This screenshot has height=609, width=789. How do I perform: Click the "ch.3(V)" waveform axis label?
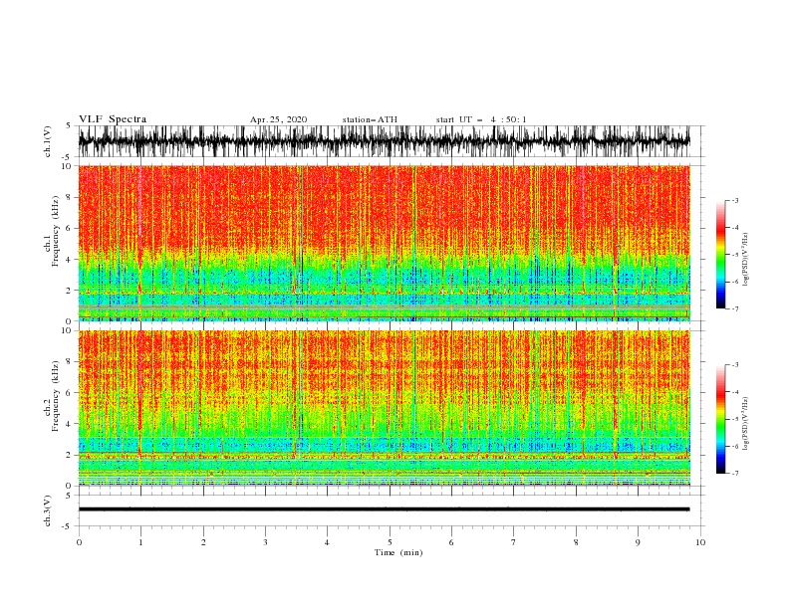(47, 510)
